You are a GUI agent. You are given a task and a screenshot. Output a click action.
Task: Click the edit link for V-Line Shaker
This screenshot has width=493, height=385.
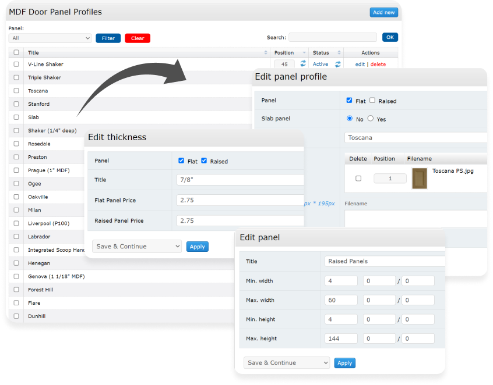[x=360, y=65]
